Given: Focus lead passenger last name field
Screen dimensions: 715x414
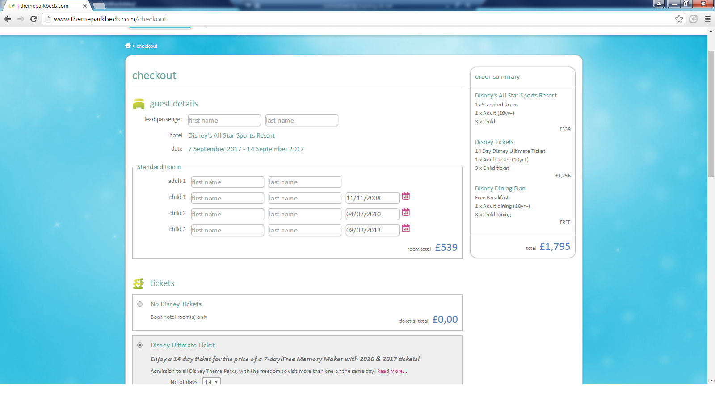Looking at the screenshot, I should coord(302,120).
